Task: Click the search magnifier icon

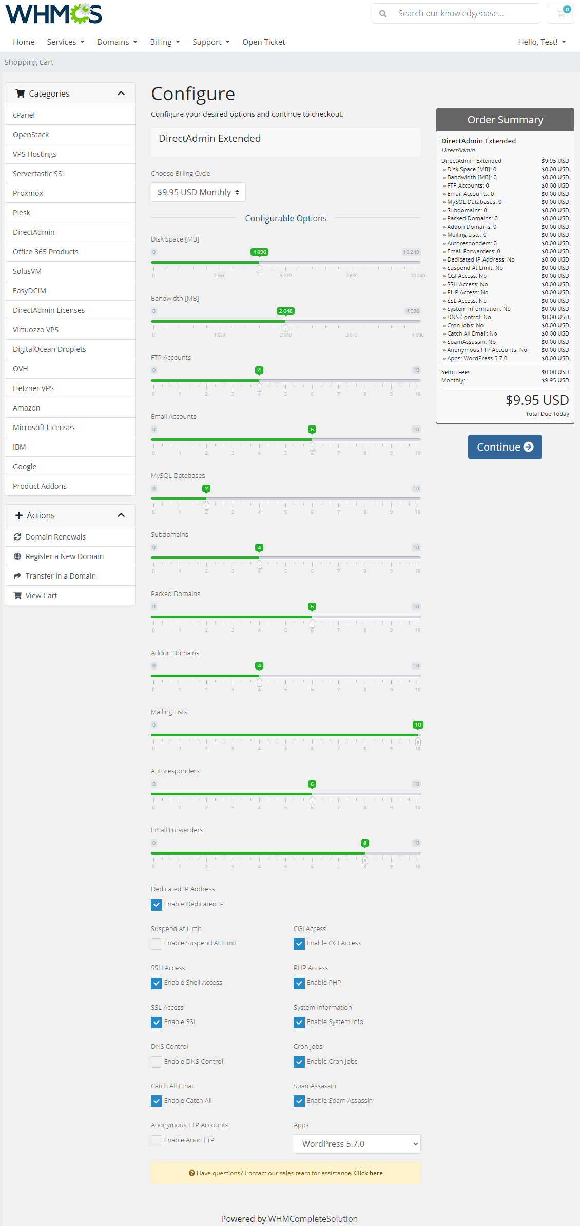Action: pyautogui.click(x=383, y=14)
